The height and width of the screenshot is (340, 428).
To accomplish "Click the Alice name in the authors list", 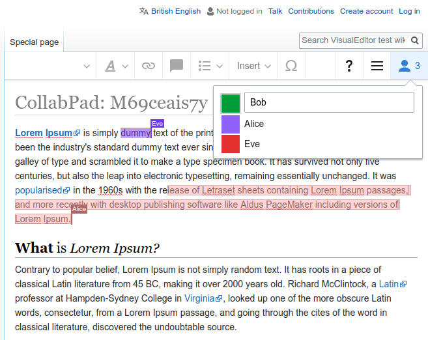I will tap(254, 124).
